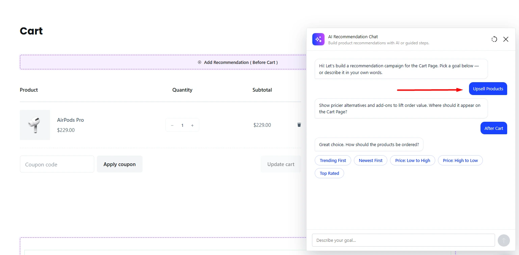Image resolution: width=519 pixels, height=255 pixels.
Task: Open the AirPods Pro product thumbnail
Action: click(x=35, y=125)
